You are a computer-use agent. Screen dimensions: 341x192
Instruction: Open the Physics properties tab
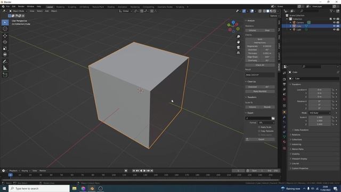tap(284, 127)
